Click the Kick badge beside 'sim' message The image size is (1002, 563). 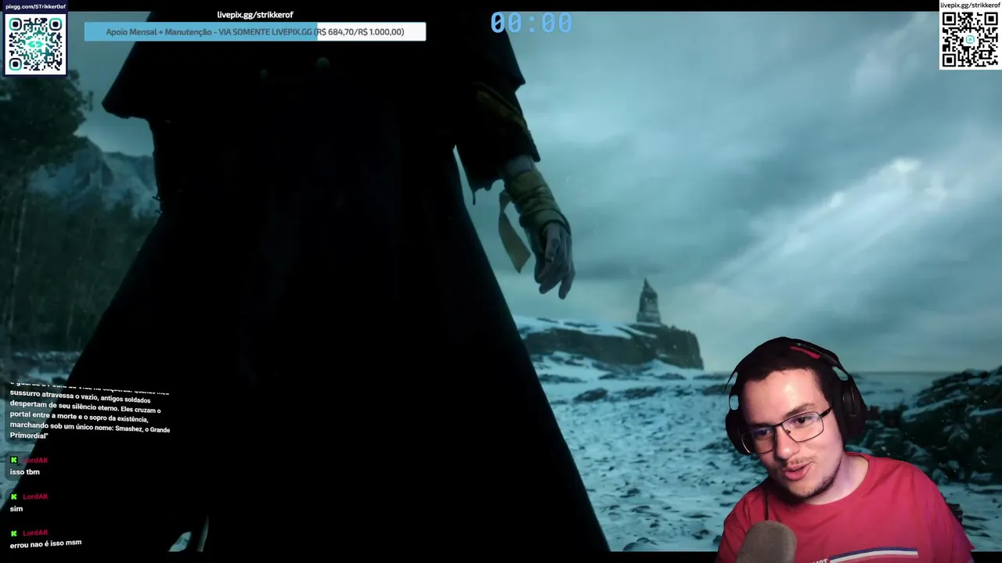click(x=13, y=497)
